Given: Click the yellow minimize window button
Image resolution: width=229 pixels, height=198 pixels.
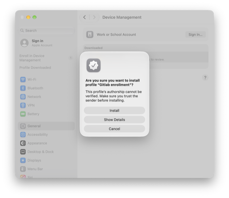Looking at the screenshot, I should (28, 17).
